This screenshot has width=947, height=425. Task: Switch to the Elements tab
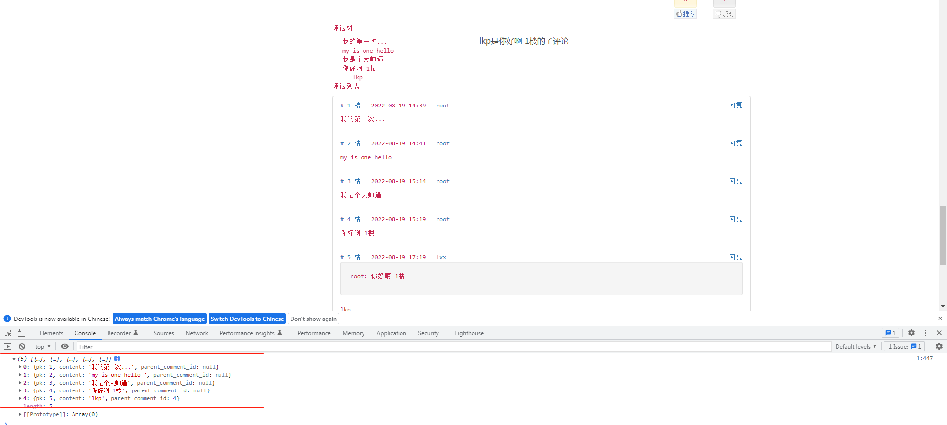[51, 333]
